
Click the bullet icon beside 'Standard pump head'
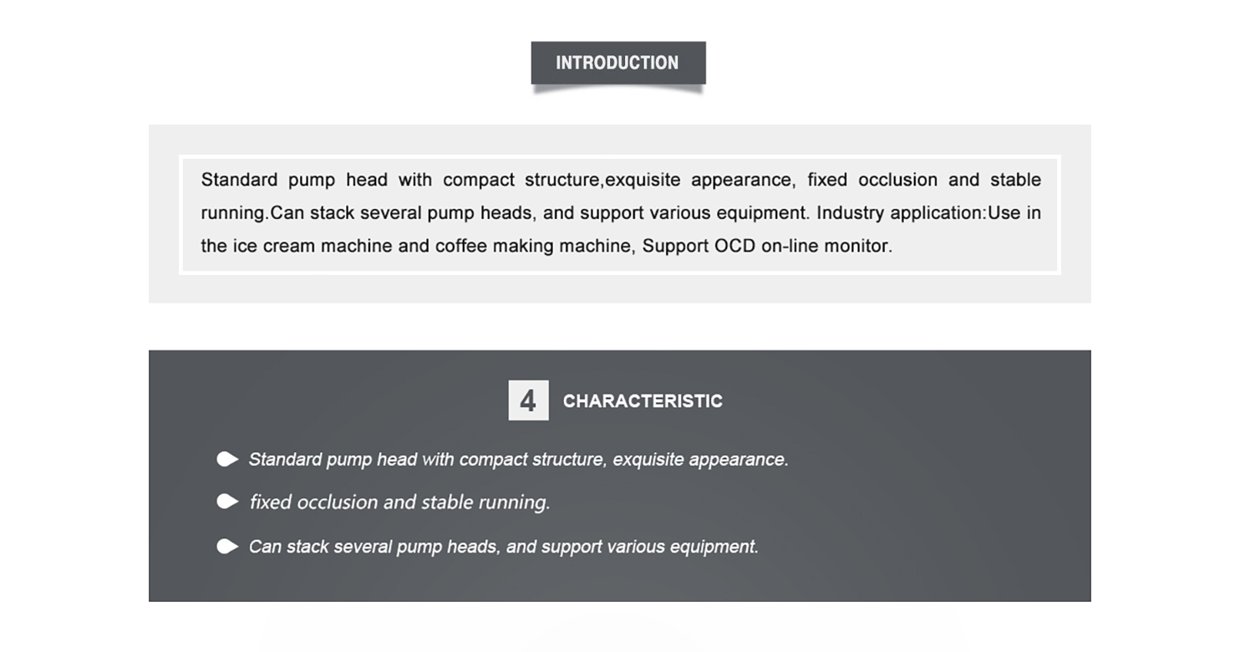tap(227, 459)
